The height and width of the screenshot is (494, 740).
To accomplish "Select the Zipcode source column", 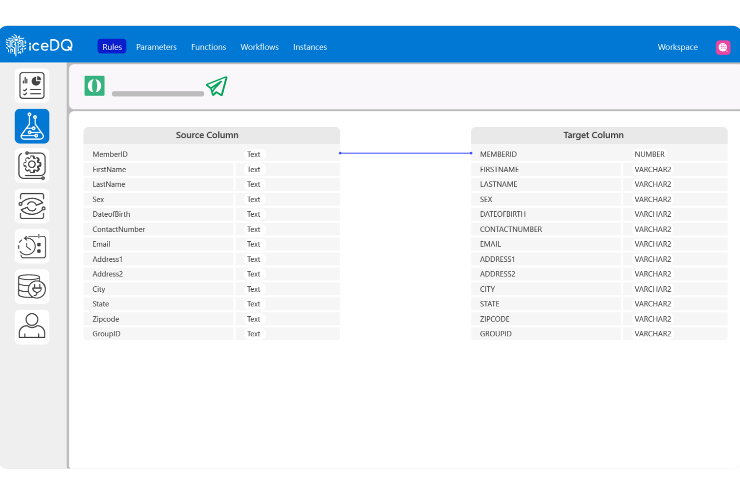I will point(158,319).
